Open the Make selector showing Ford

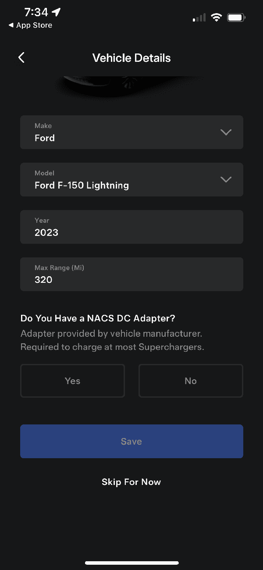click(123, 132)
